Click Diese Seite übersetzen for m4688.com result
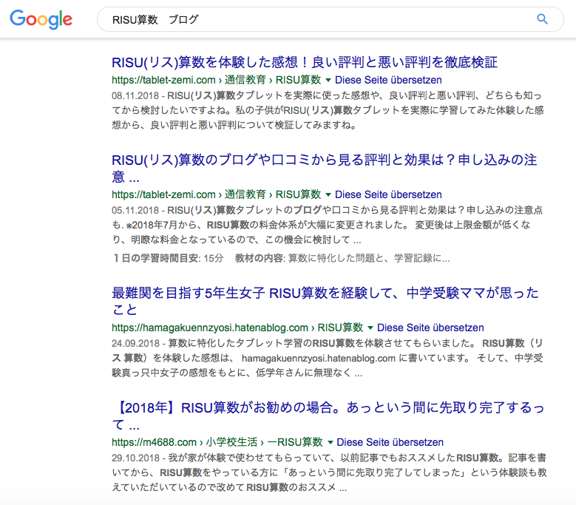 [x=390, y=442]
